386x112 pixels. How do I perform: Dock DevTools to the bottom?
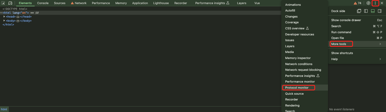click(373, 11)
